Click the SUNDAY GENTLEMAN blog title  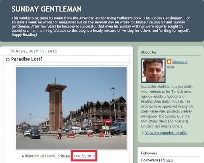[x=47, y=9]
